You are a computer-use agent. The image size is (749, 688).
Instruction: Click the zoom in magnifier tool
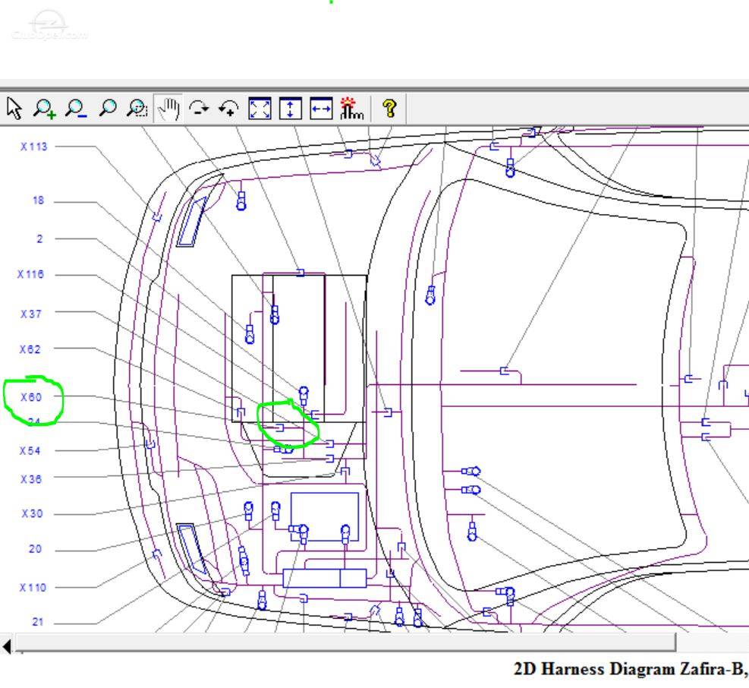pos(45,109)
